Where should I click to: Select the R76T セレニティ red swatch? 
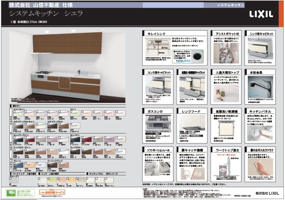click(87, 139)
